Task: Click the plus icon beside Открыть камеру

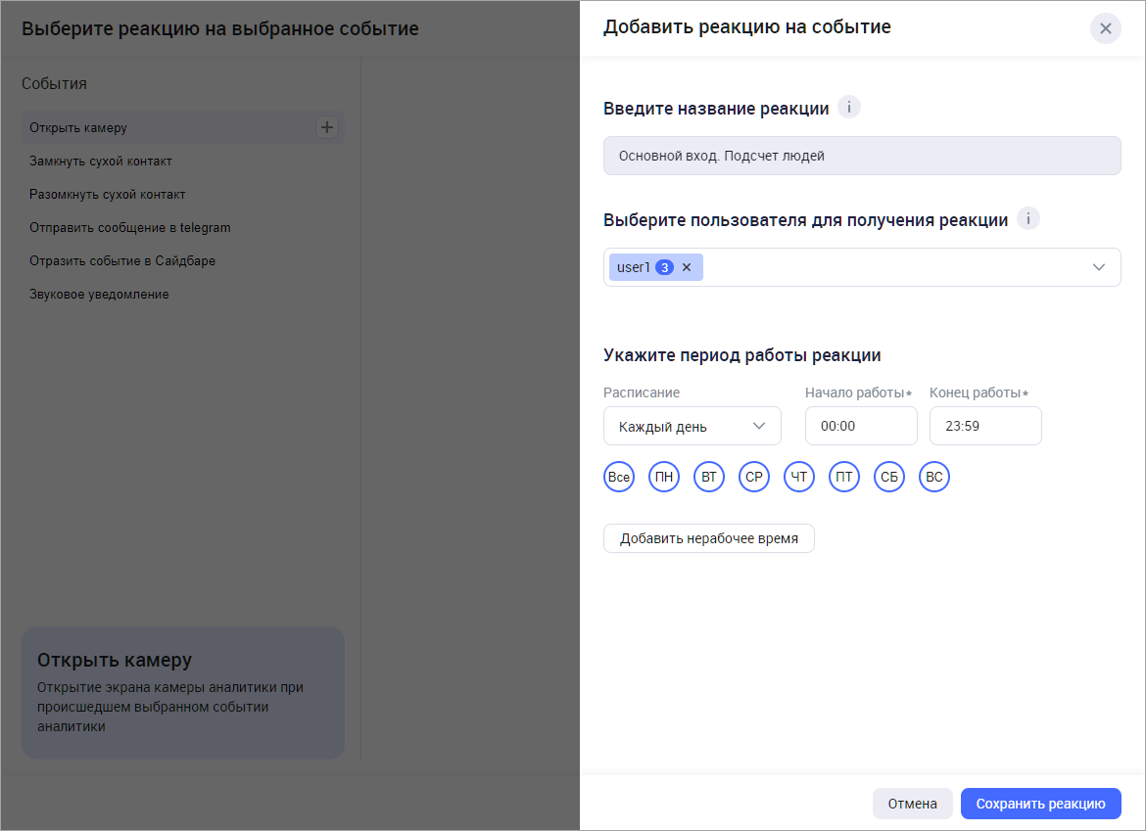Action: (327, 127)
